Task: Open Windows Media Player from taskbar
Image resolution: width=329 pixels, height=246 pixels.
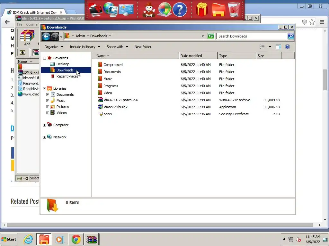Action: point(59,239)
